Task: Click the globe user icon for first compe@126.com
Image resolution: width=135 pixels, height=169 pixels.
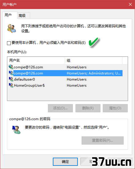Action: (11, 67)
